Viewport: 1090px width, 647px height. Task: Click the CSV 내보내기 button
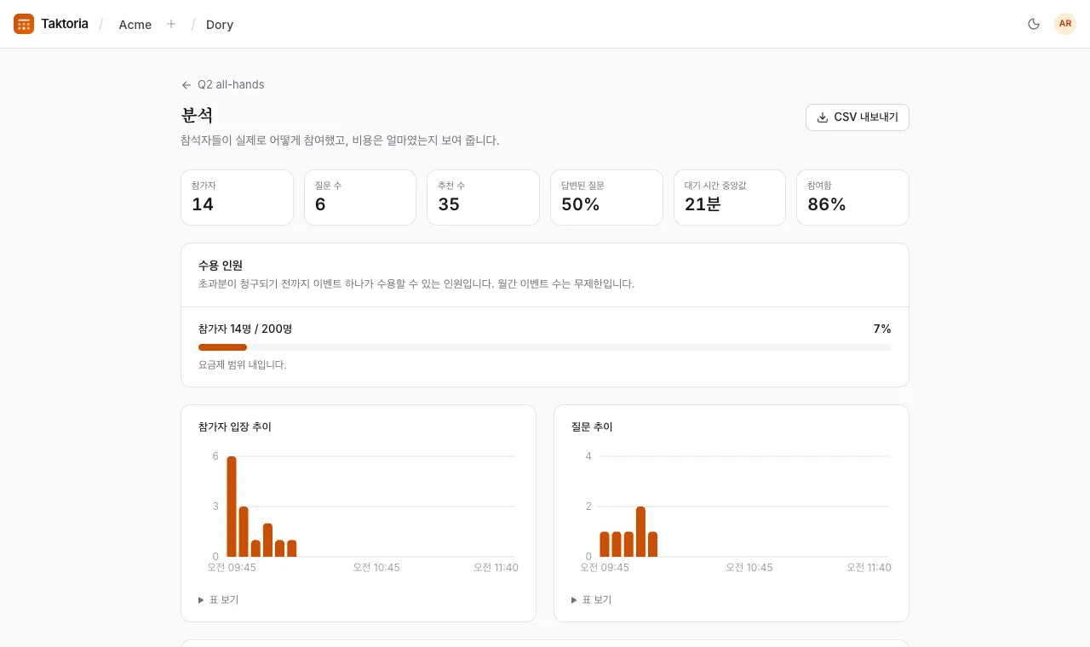pos(858,117)
